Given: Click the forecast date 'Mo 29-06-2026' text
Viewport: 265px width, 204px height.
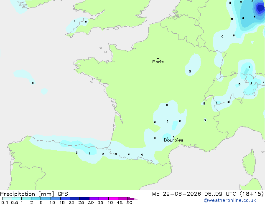Looking at the screenshot, I should click(176, 194).
